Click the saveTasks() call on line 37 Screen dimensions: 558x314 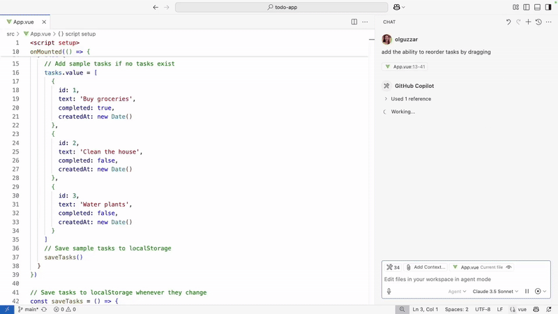(63, 257)
